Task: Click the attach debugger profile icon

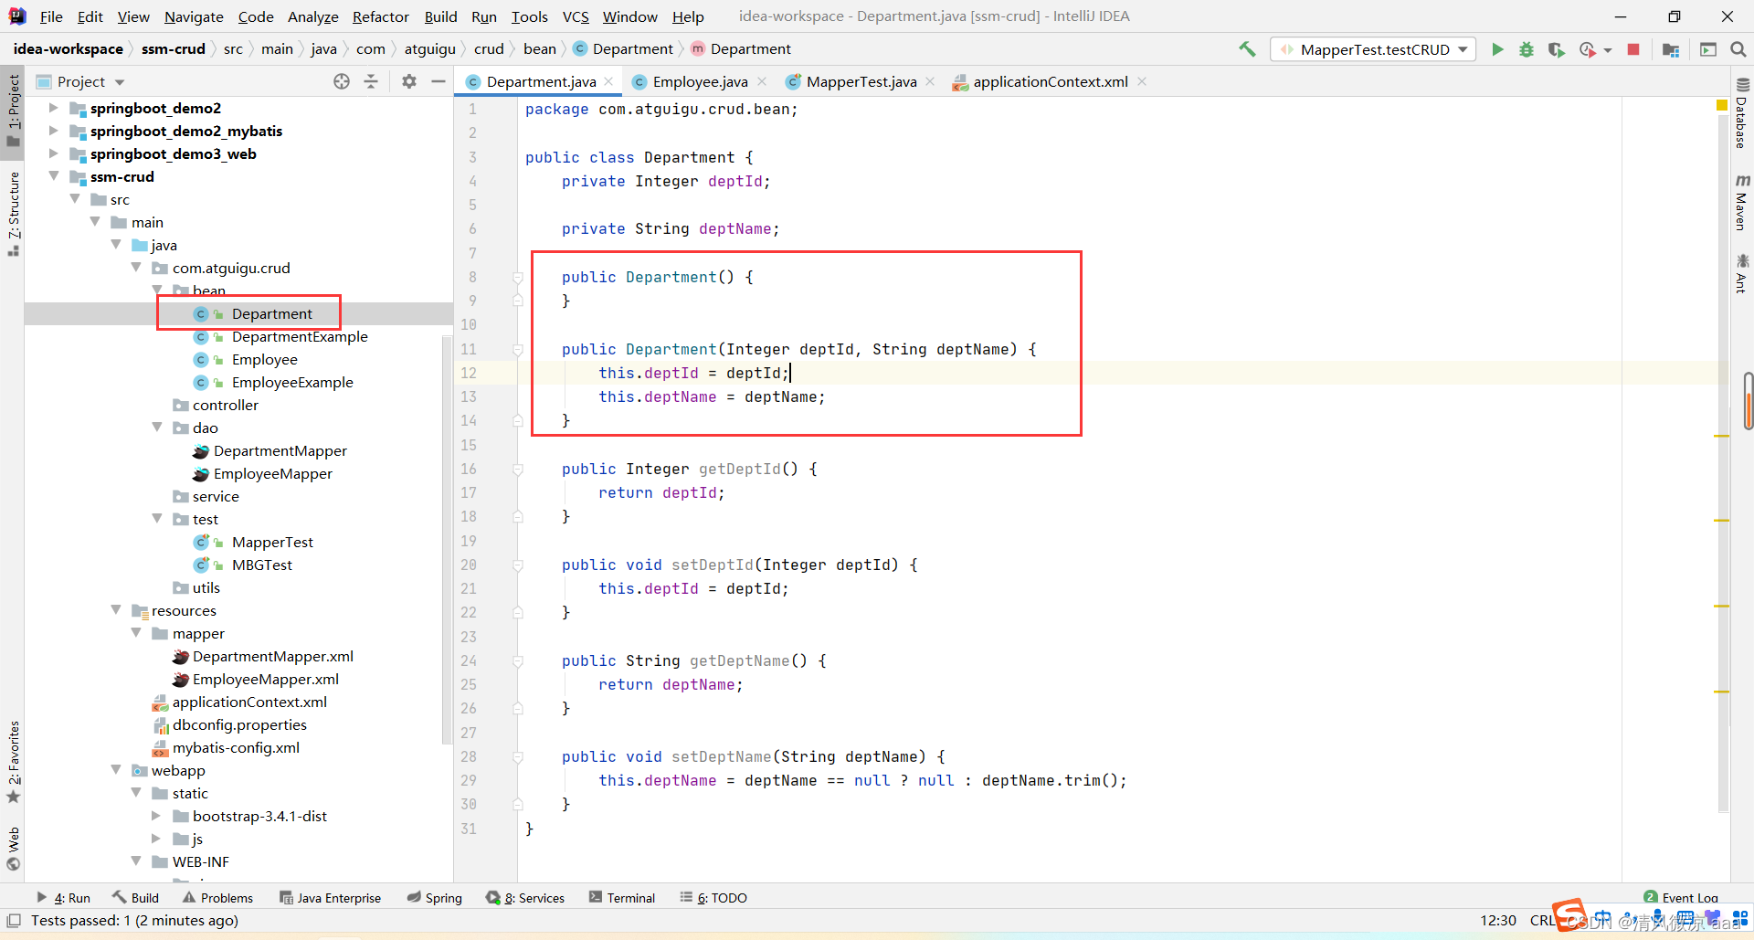Action: click(x=1588, y=49)
